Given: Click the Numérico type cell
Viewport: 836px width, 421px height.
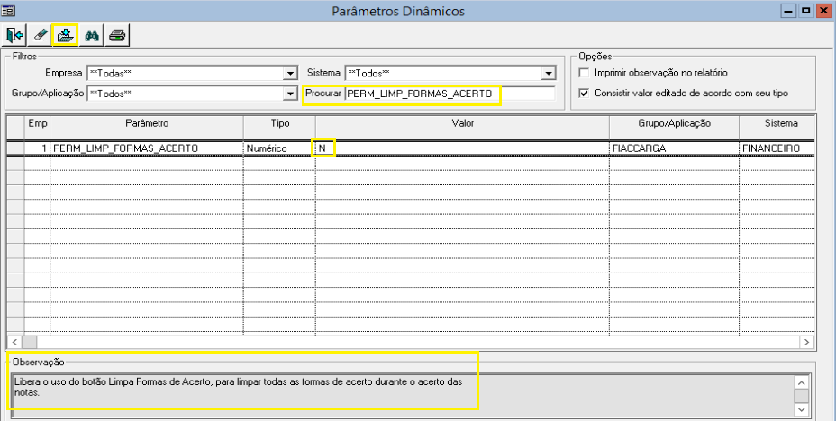Looking at the screenshot, I should pos(280,148).
